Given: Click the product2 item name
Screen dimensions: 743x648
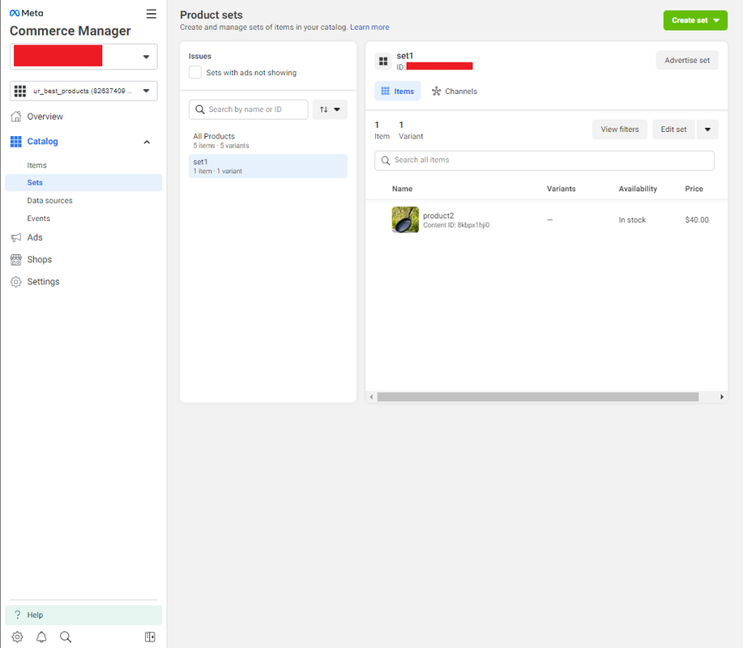Looking at the screenshot, I should tap(438, 215).
